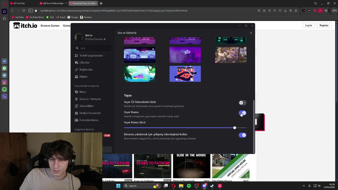The height and width of the screenshot is (190, 338).
Task: Open Spotify in Opera sidebar
Action: [4, 89]
